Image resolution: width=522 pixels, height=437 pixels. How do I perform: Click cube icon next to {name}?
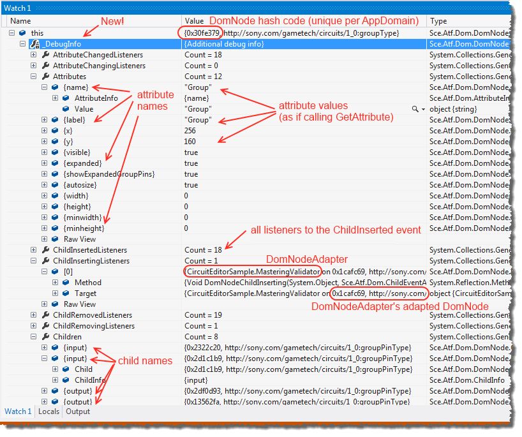point(55,87)
